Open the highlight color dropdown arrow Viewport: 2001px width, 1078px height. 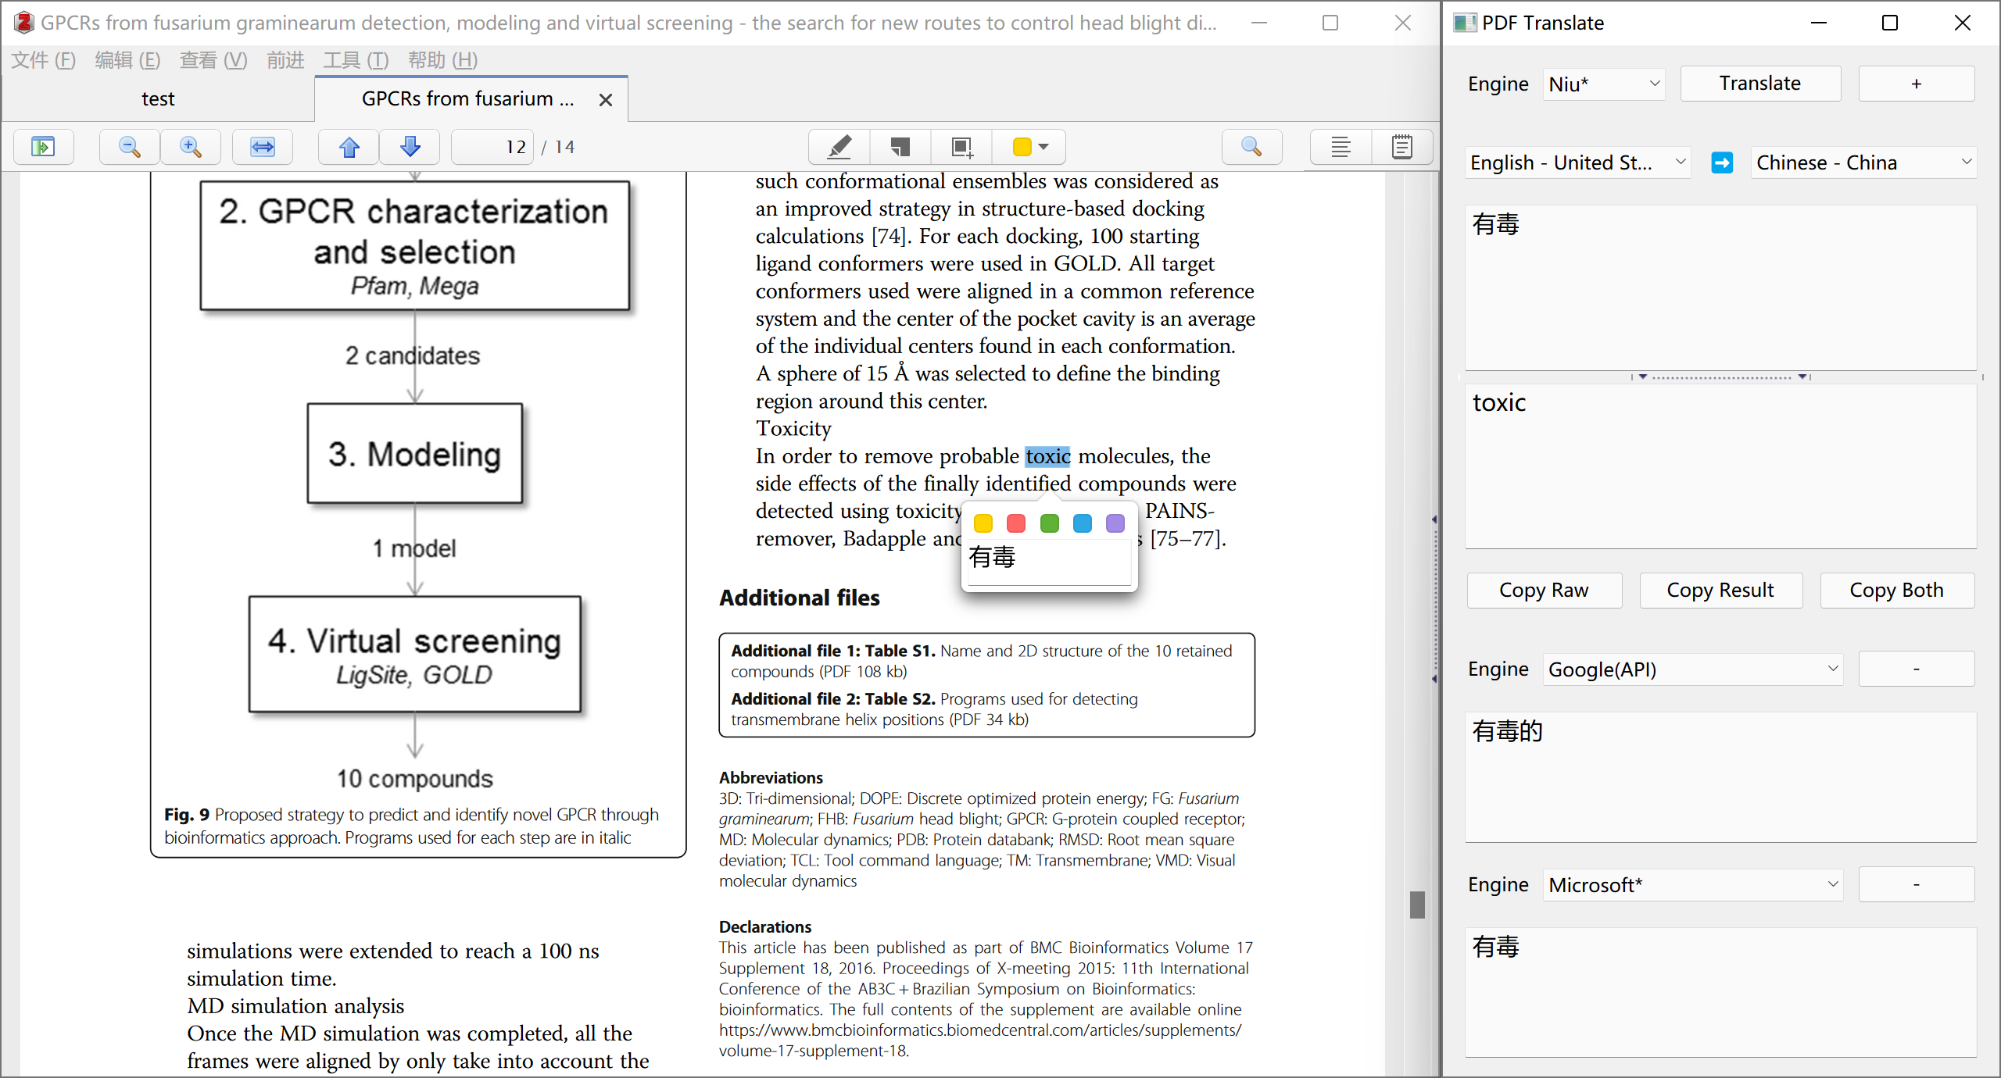(x=1043, y=147)
